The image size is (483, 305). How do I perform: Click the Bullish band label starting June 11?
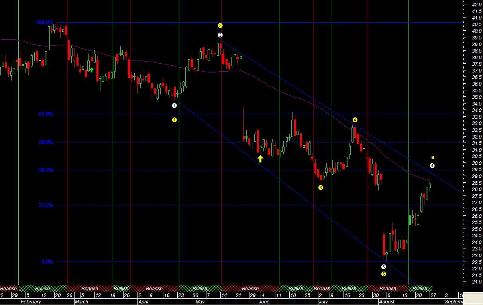[x=296, y=289]
